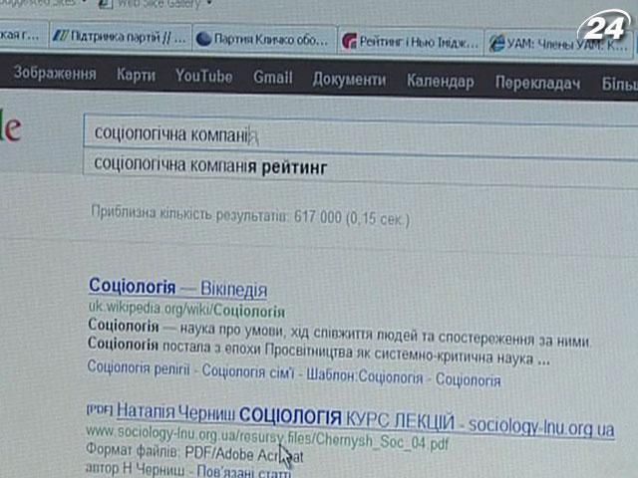The height and width of the screenshot is (478, 638).
Task: Switch to the Партия Кличко browser tab
Action: pos(264,39)
